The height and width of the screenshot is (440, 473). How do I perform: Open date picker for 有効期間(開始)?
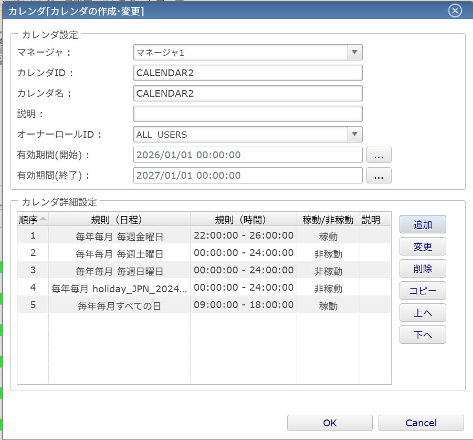[379, 155]
